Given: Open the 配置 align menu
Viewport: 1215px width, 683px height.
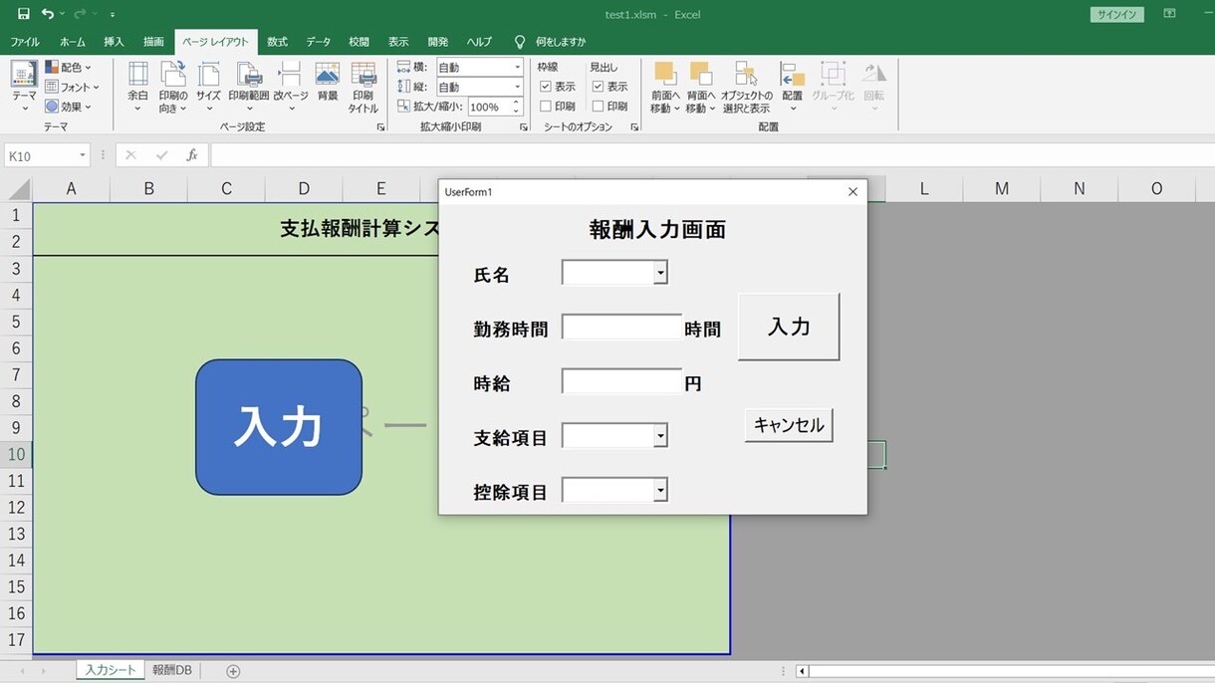Looking at the screenshot, I should (793, 88).
